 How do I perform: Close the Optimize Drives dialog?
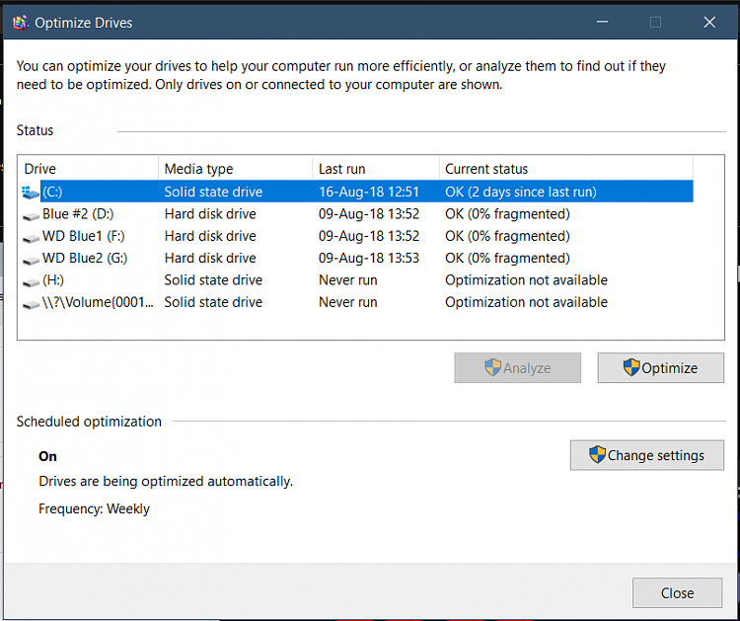click(x=677, y=592)
